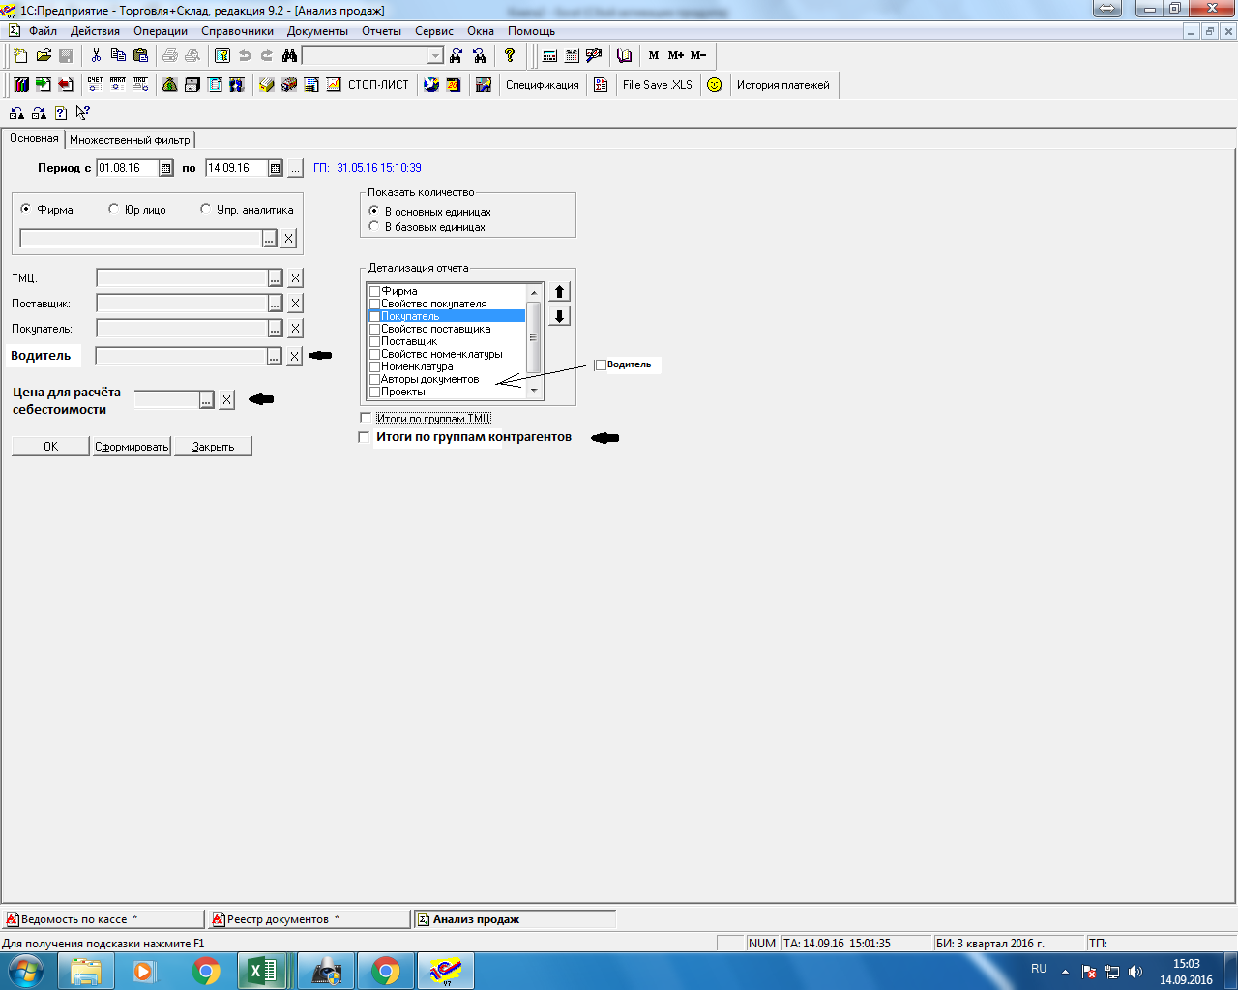Open calendar picker for period start date

(165, 168)
